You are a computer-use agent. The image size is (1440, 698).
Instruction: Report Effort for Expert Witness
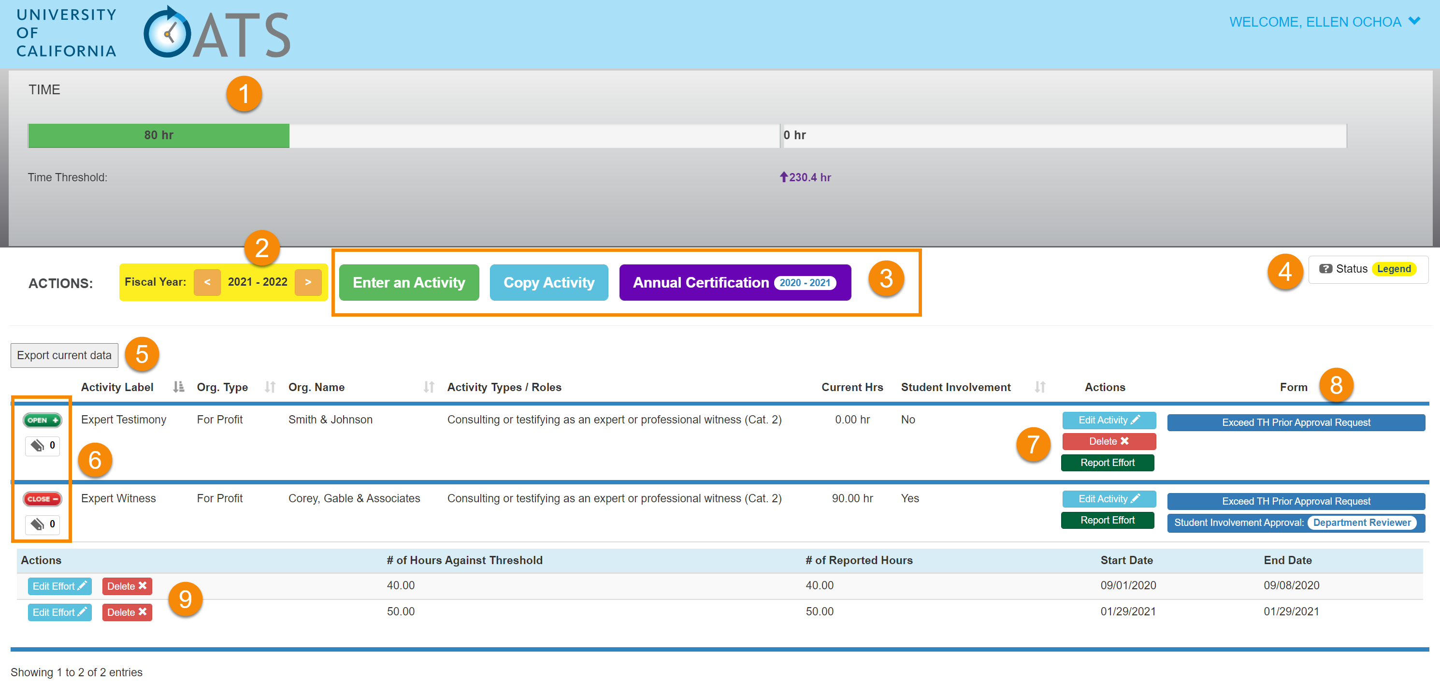(x=1107, y=520)
